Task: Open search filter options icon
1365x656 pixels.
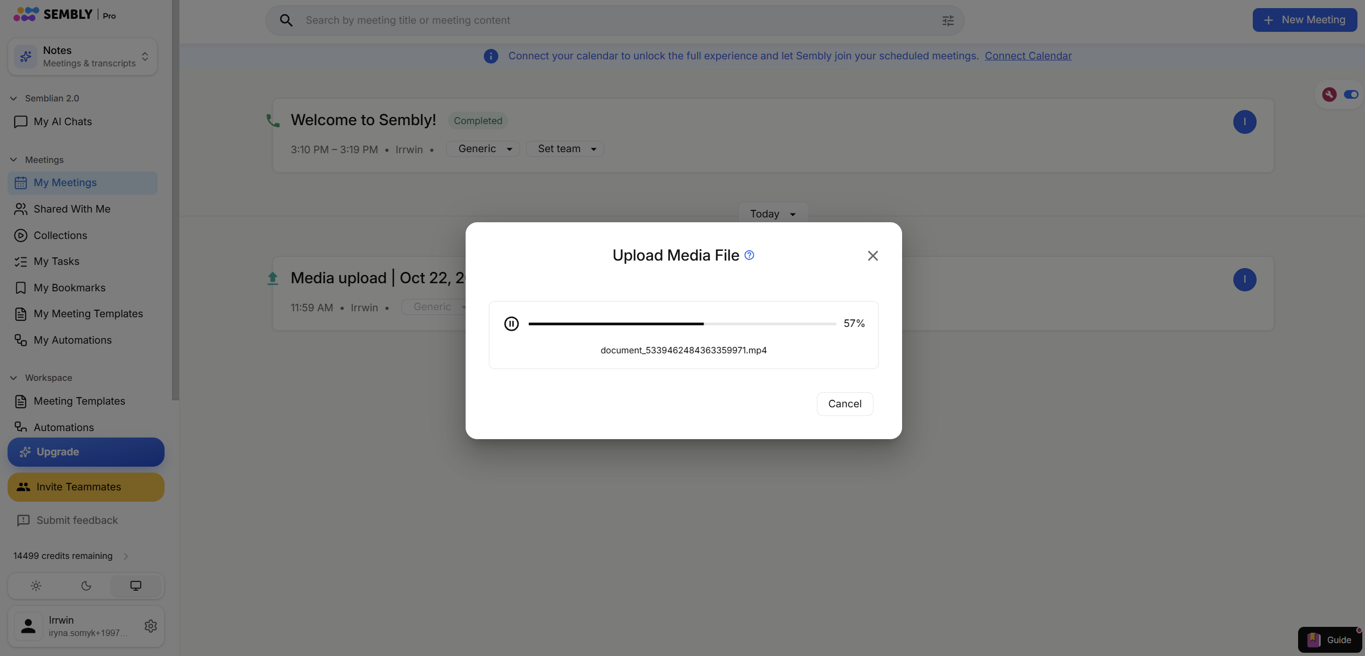Action: [x=948, y=20]
